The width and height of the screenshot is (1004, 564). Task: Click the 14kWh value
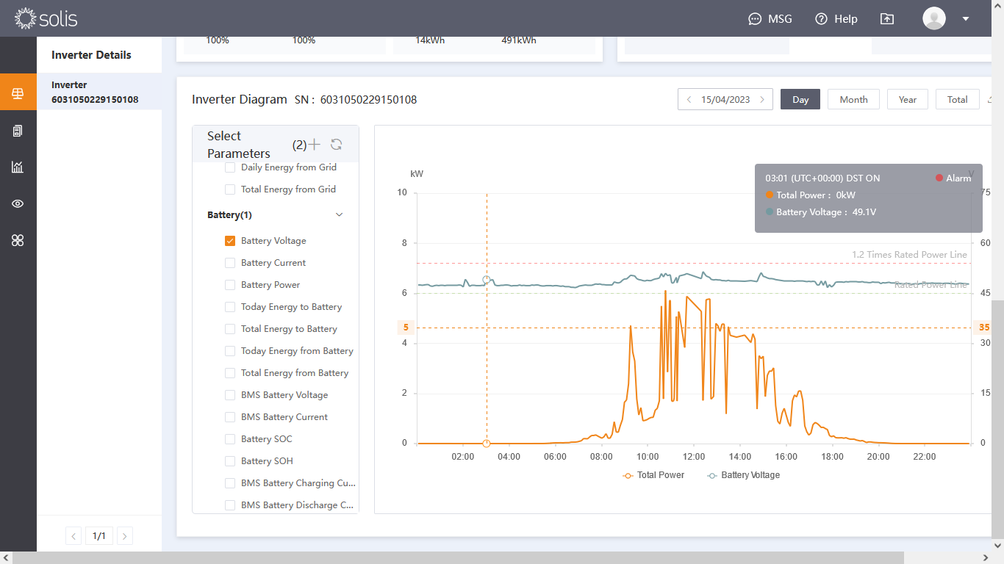click(430, 40)
